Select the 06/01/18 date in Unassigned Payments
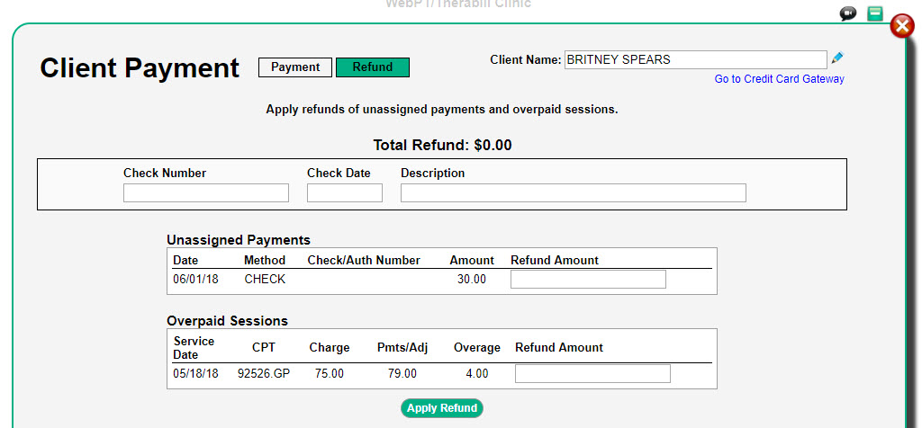Viewport: 922px width, 428px height. pyautogui.click(x=195, y=280)
